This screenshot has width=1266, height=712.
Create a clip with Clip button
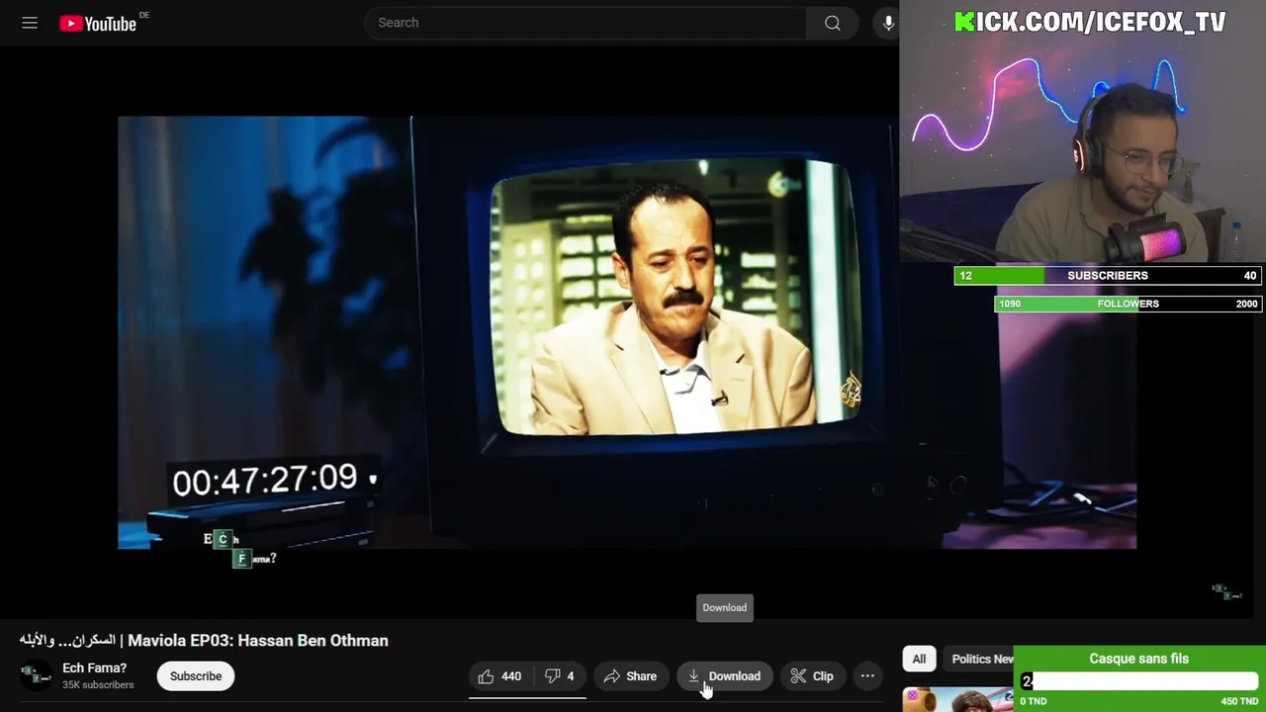click(x=812, y=676)
